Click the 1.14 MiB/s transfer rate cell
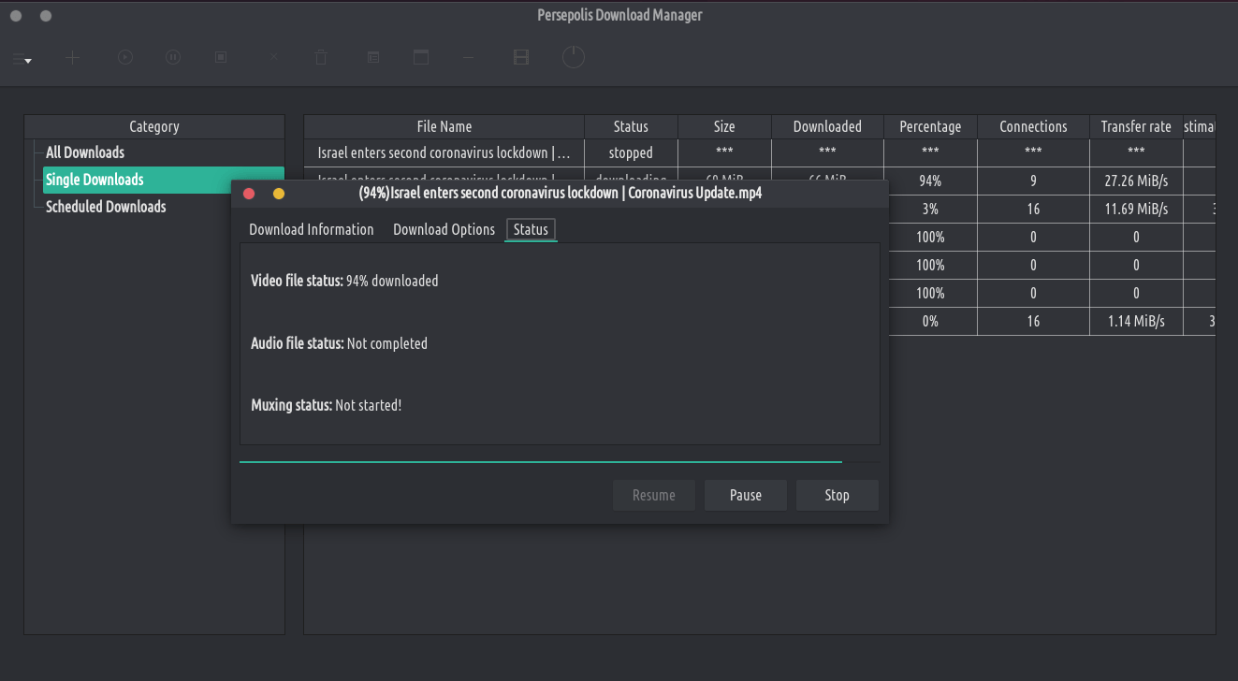The image size is (1238, 681). tap(1136, 322)
